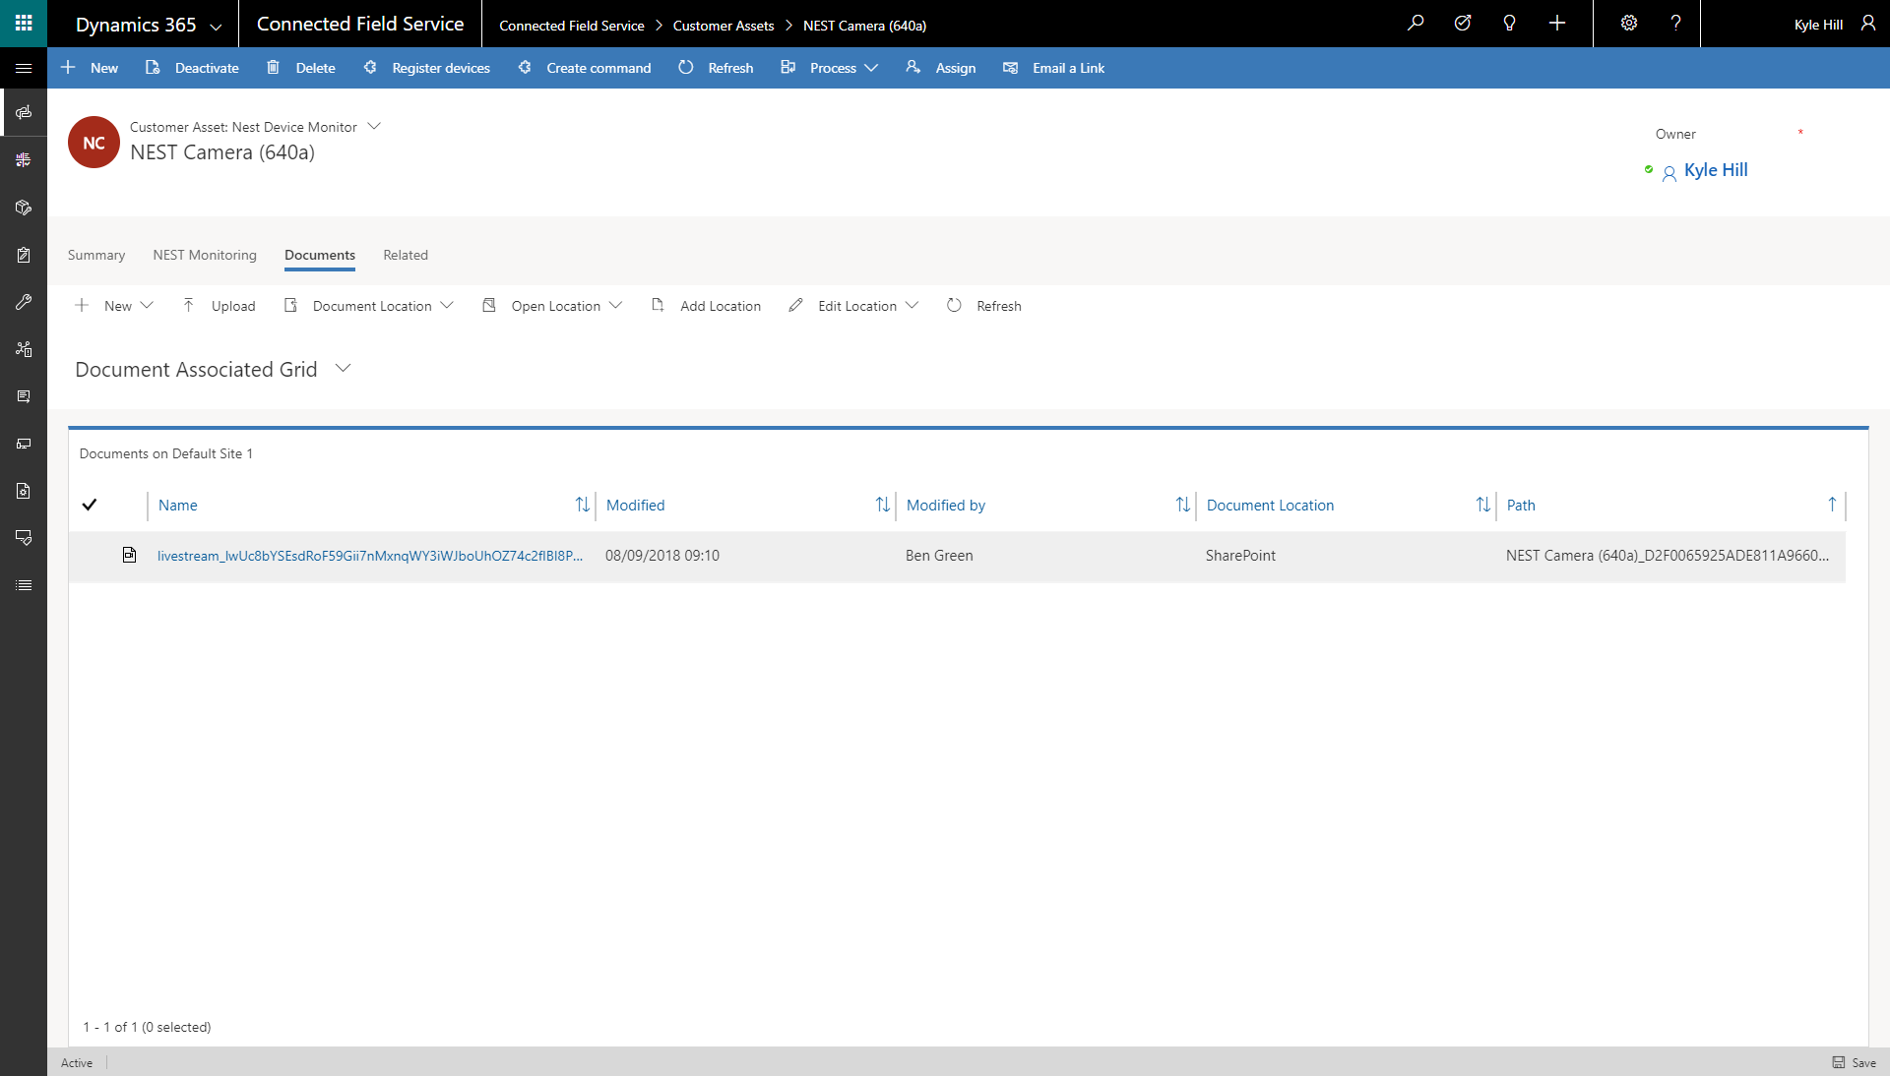Screen dimensions: 1890x1076
Task: Switch to the NEST Monitoring tab
Action: click(205, 255)
